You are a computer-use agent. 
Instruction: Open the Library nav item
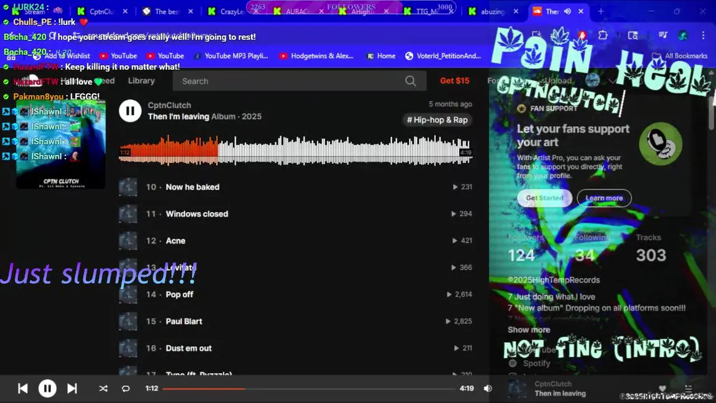pos(141,81)
